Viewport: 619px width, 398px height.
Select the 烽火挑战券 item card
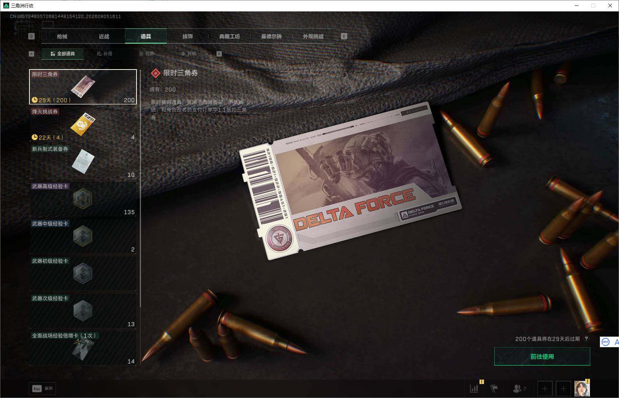pos(83,124)
